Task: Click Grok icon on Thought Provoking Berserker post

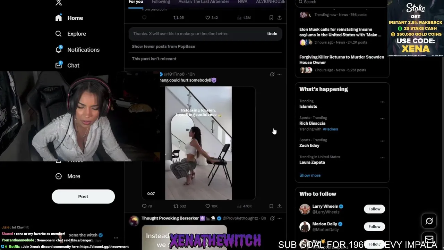Action: pyautogui.click(x=272, y=218)
